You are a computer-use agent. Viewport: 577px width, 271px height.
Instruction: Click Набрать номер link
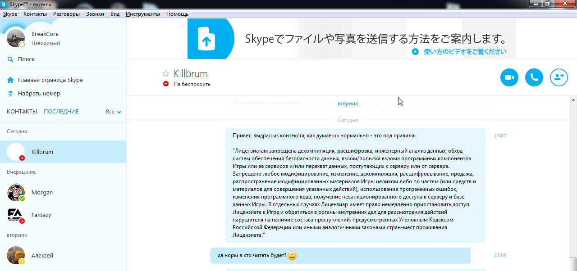coord(39,94)
